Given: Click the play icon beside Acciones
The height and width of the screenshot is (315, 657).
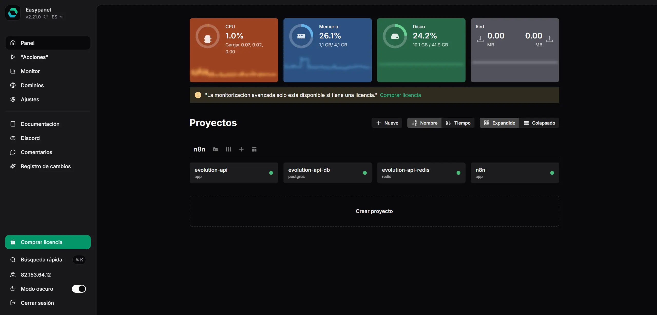Looking at the screenshot, I should [x=13, y=57].
